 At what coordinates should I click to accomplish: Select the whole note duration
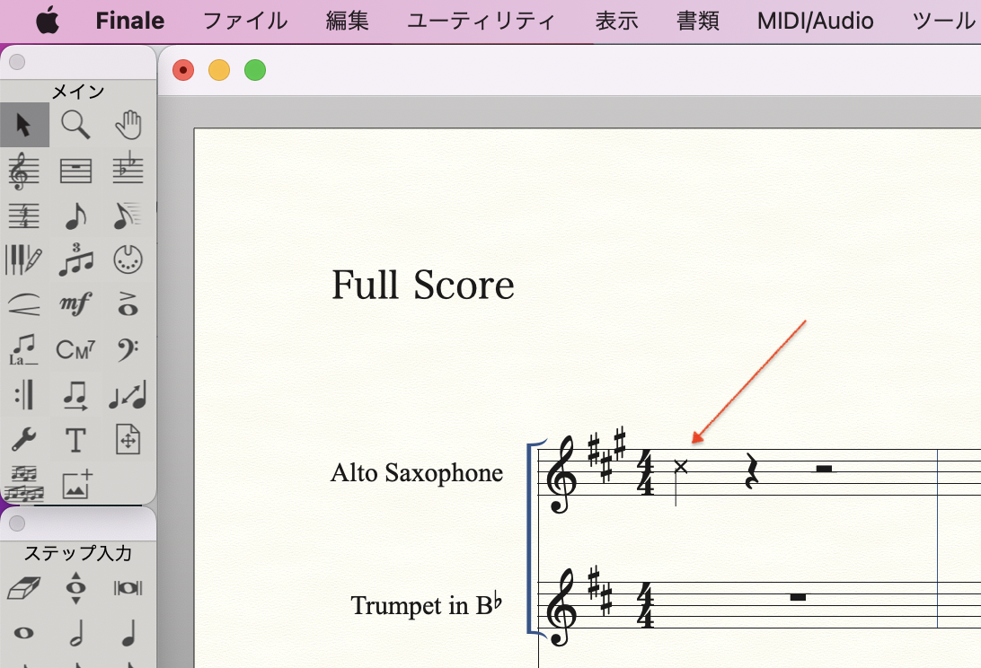tap(24, 633)
